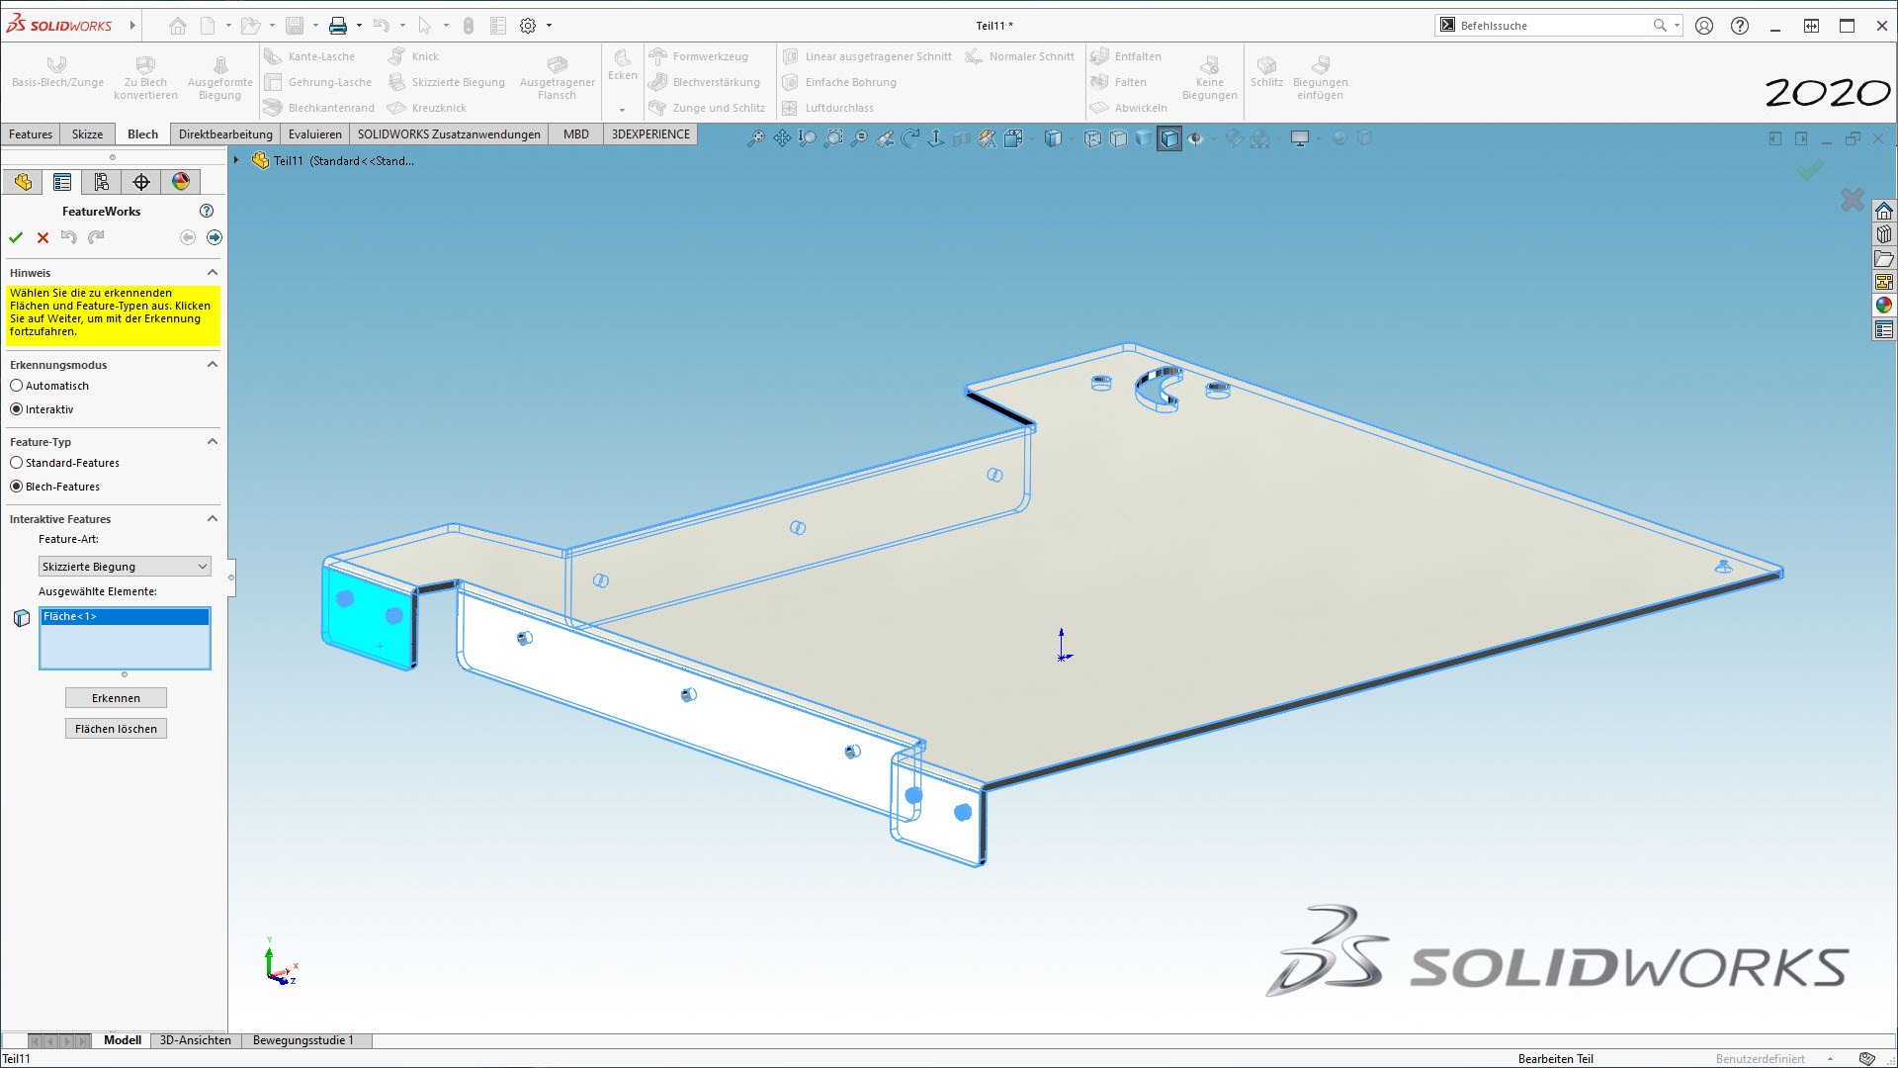
Task: Open the Options gear icon
Action: coord(528,26)
